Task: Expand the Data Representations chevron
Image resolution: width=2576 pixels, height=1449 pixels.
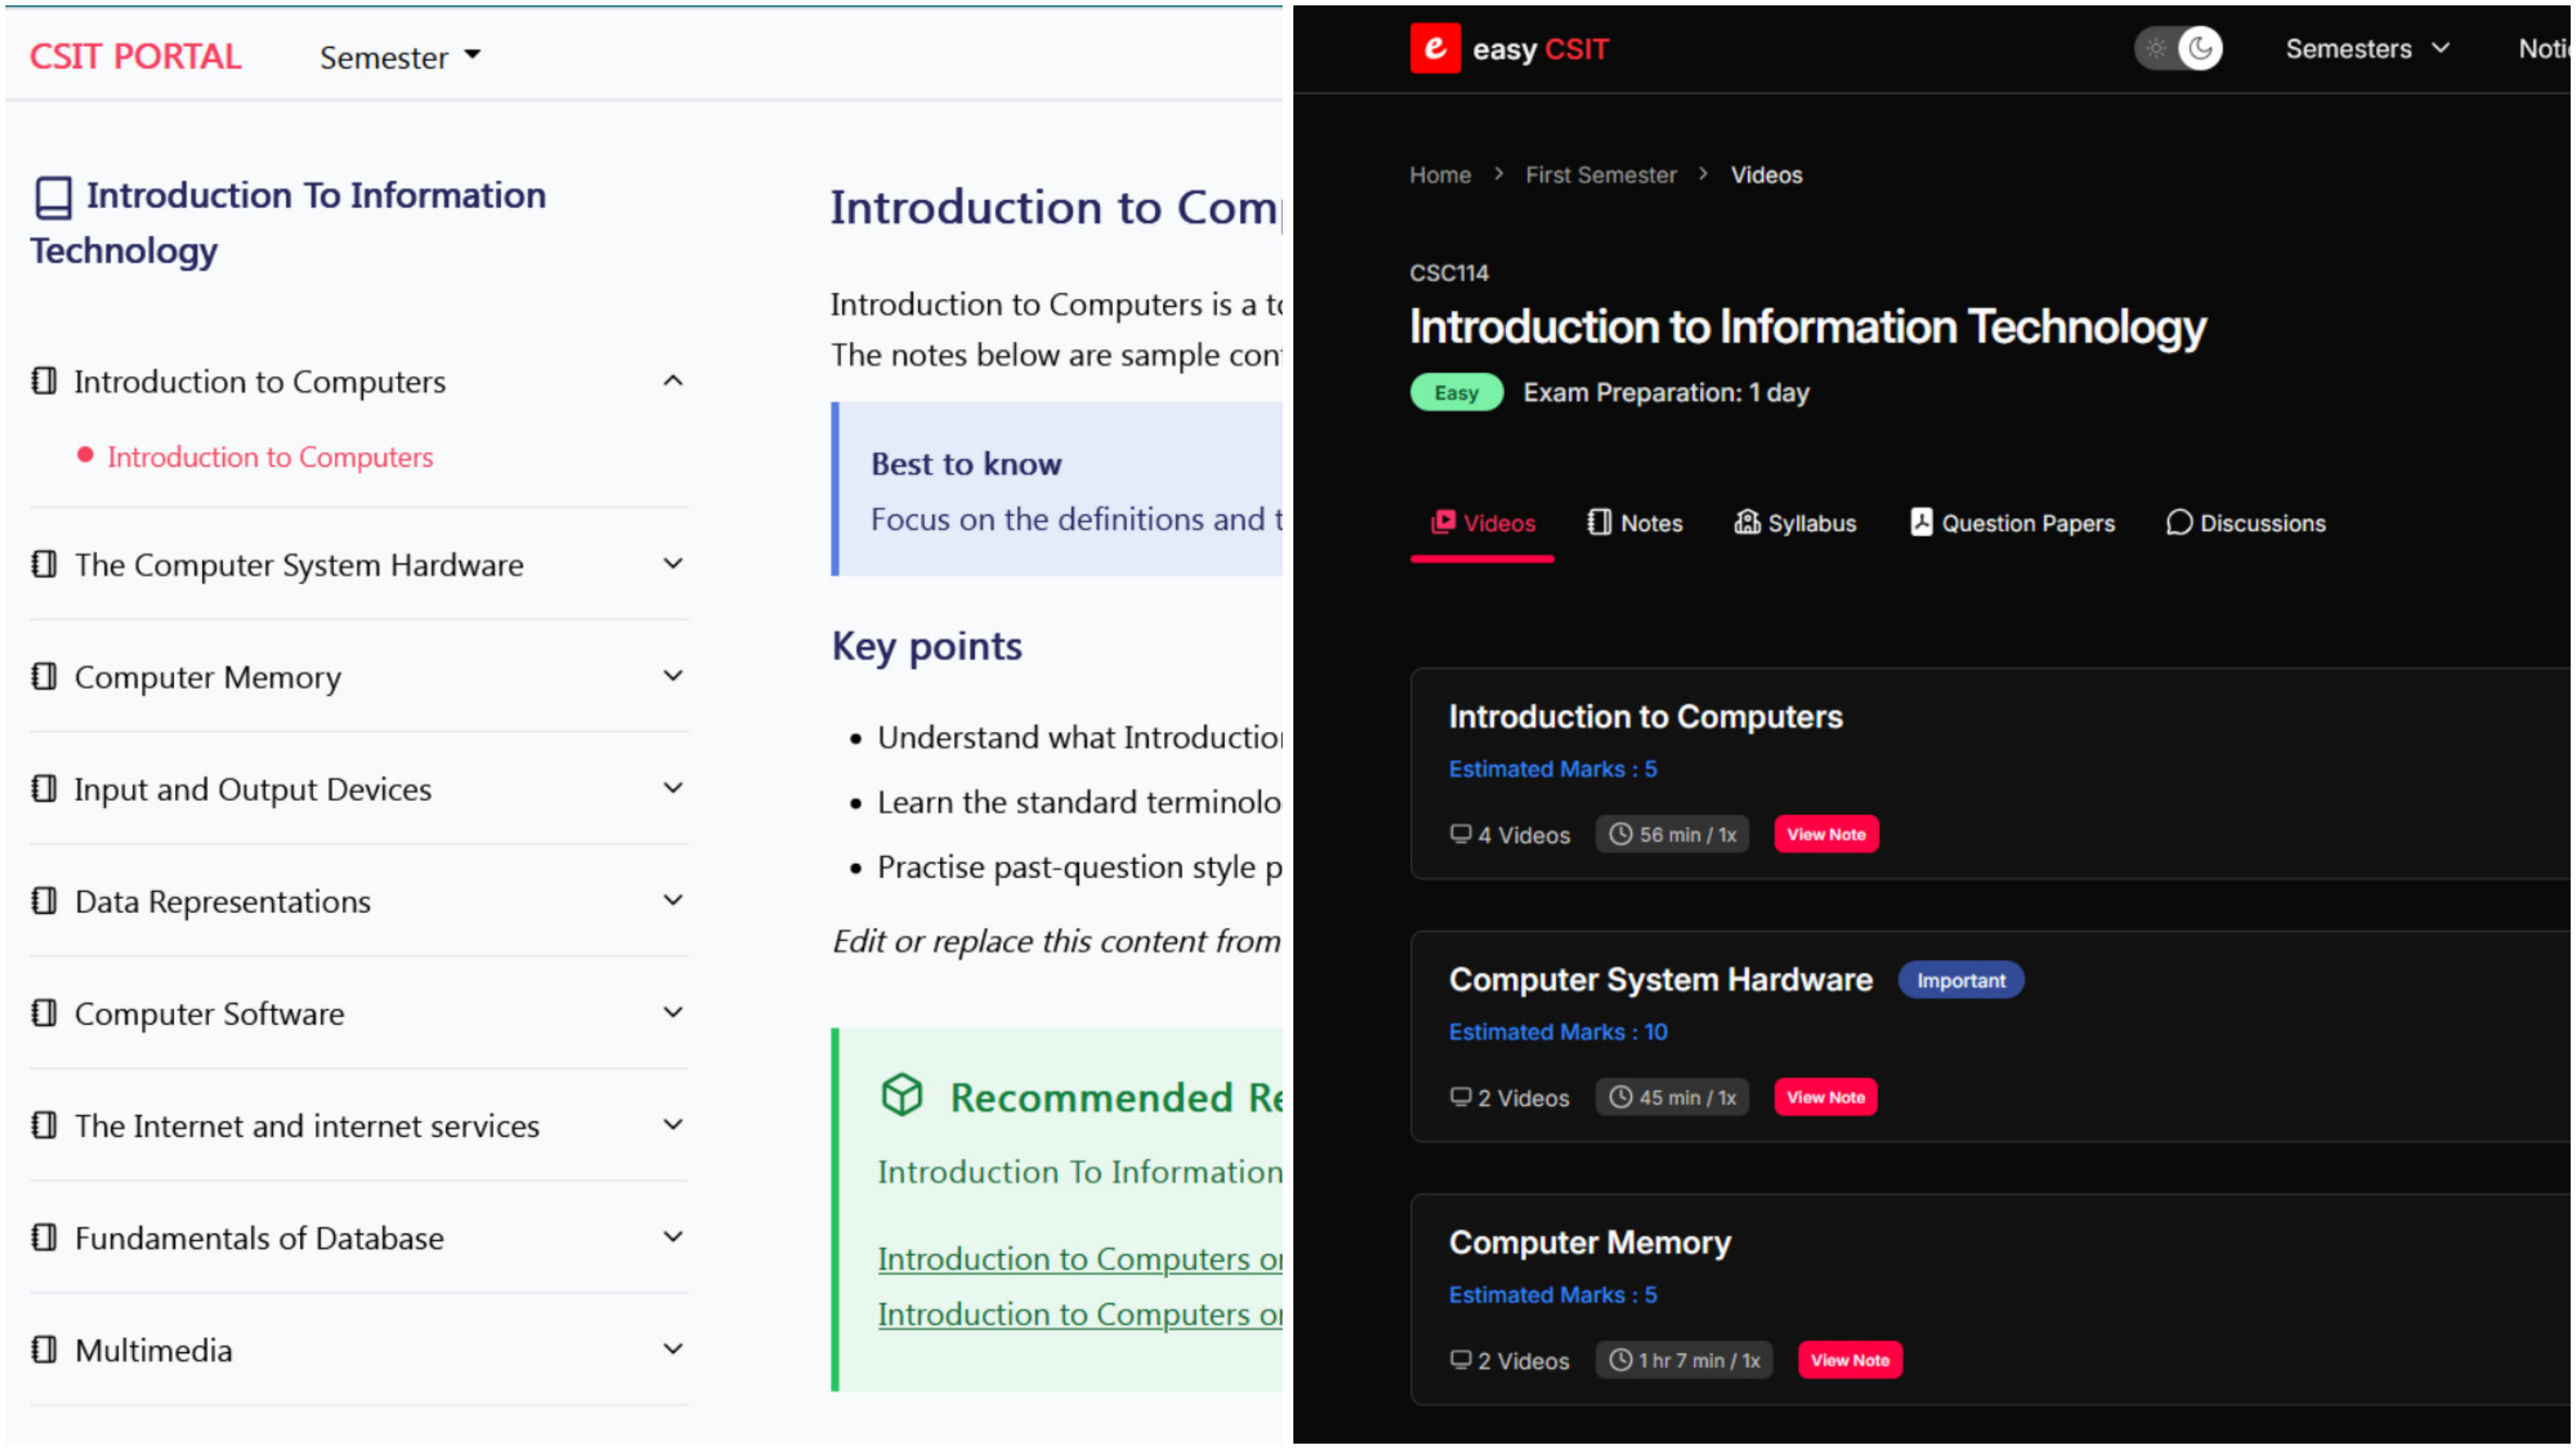Action: (x=673, y=900)
